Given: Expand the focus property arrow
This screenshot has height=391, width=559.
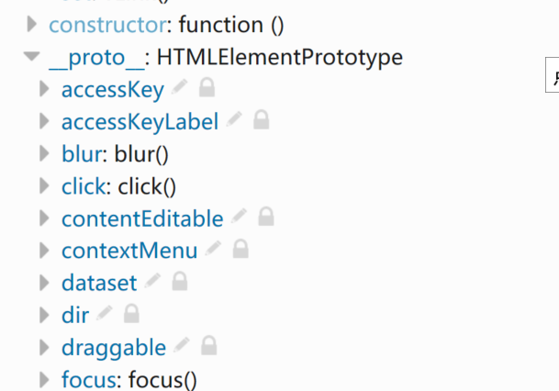Looking at the screenshot, I should point(44,380).
